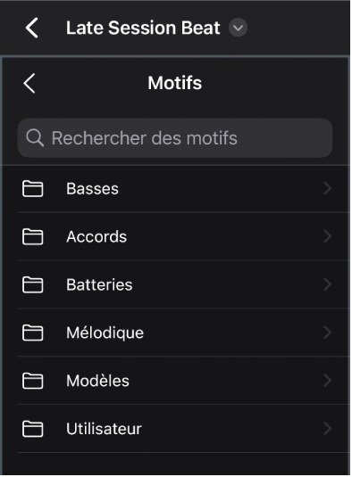Open the Modèles folder icon
The image size is (352, 477).
tap(33, 381)
